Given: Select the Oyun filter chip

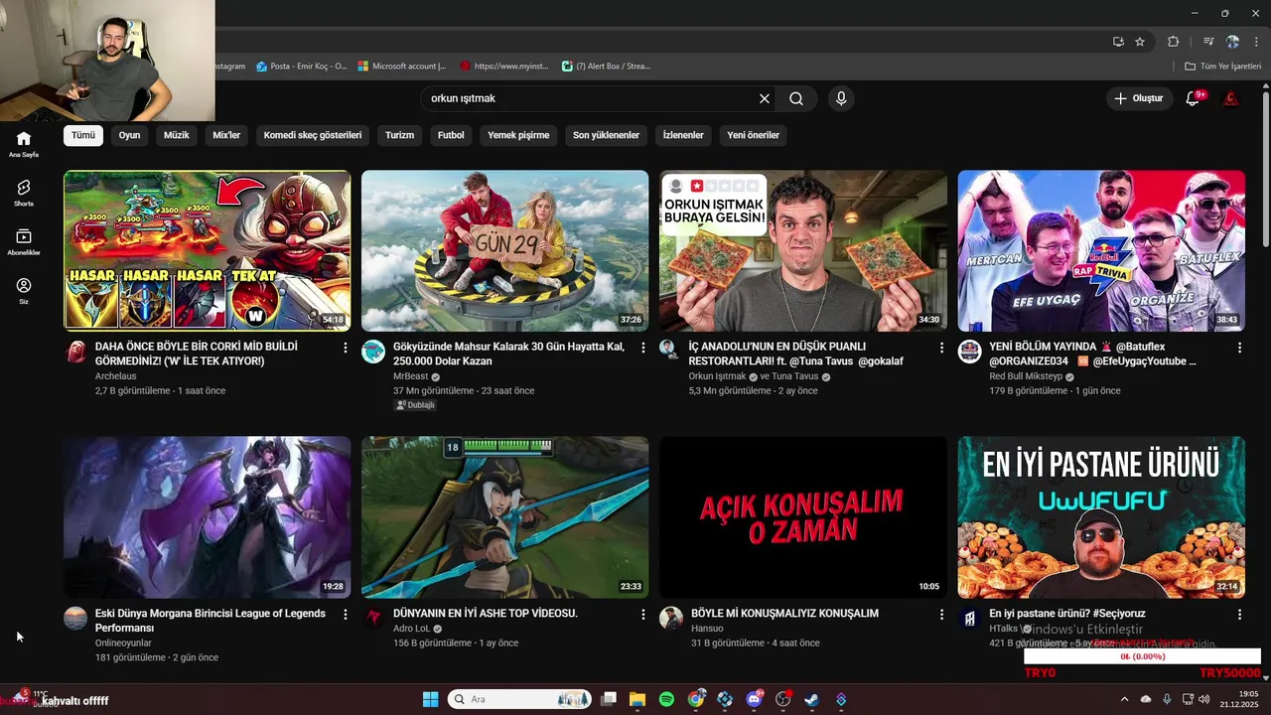Looking at the screenshot, I should [x=130, y=135].
